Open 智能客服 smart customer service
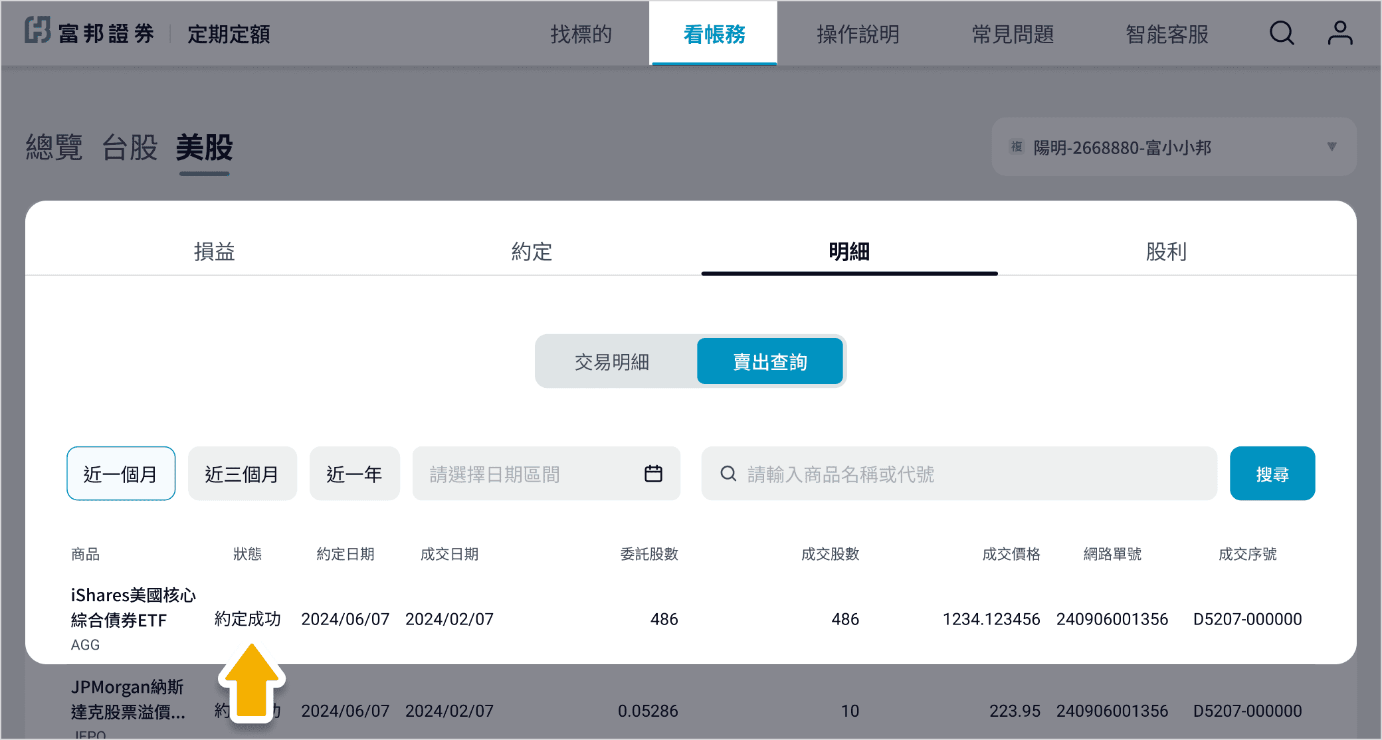Image resolution: width=1382 pixels, height=740 pixels. click(1167, 34)
